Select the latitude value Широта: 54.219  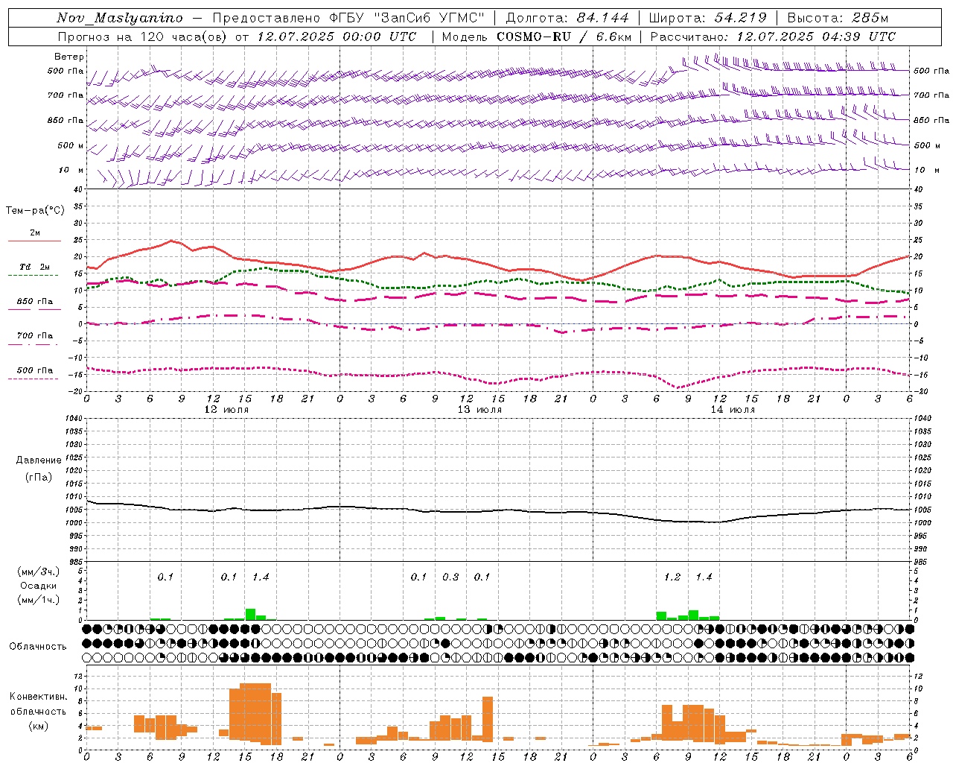pyautogui.click(x=708, y=18)
